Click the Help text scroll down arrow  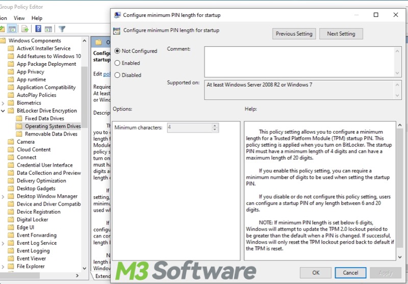pos(400,257)
